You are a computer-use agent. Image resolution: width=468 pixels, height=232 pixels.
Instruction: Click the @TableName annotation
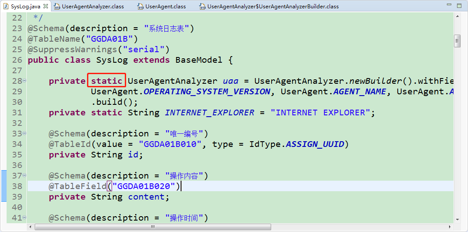pyautogui.click(x=54, y=39)
